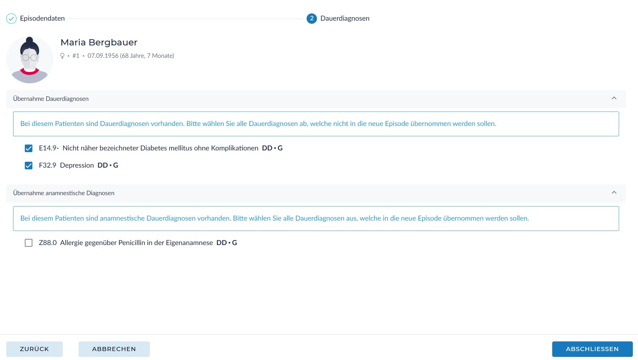The width and height of the screenshot is (638, 360).
Task: Click the blue info notice about anamnestische Dauerdiagnosen
Action: (x=274, y=219)
